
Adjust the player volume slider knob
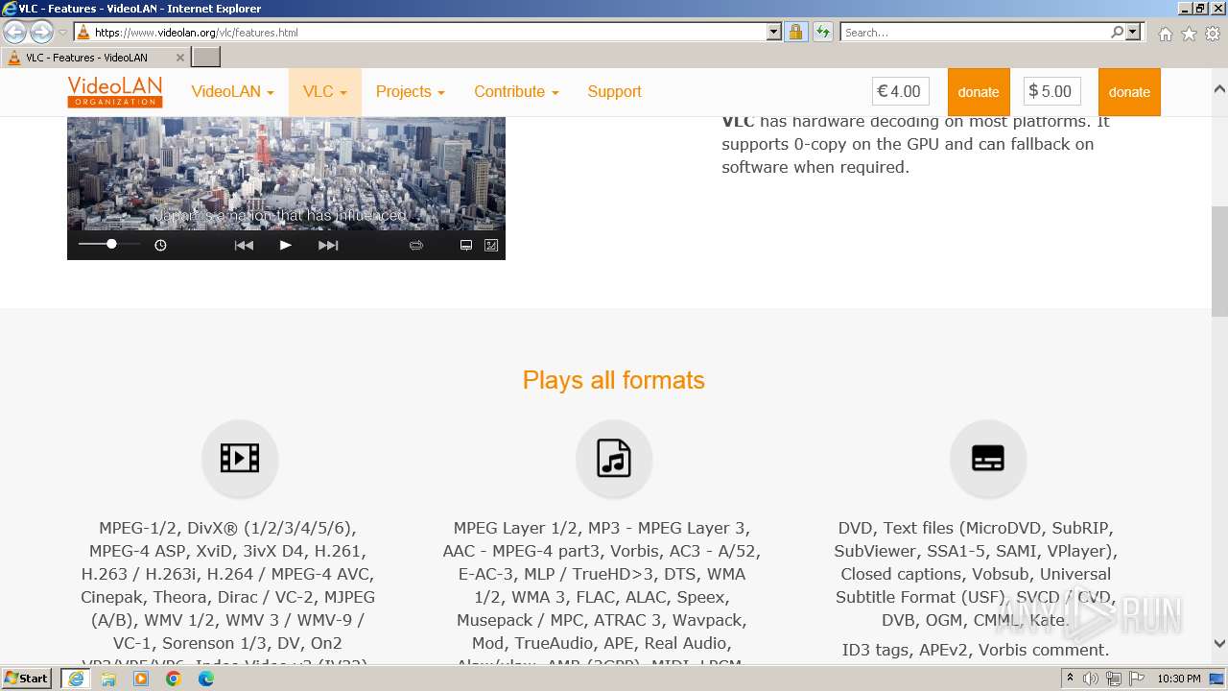tap(111, 245)
